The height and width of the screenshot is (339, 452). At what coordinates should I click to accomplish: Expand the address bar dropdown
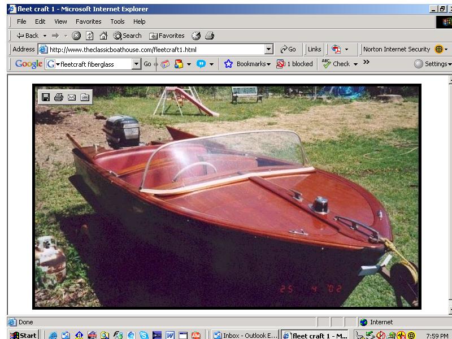269,50
